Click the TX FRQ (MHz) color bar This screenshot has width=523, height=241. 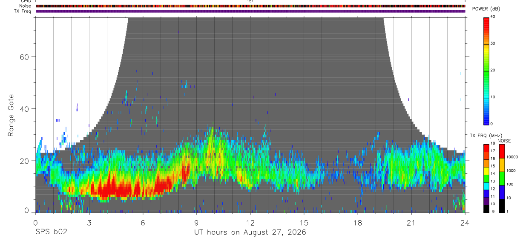[486, 179]
